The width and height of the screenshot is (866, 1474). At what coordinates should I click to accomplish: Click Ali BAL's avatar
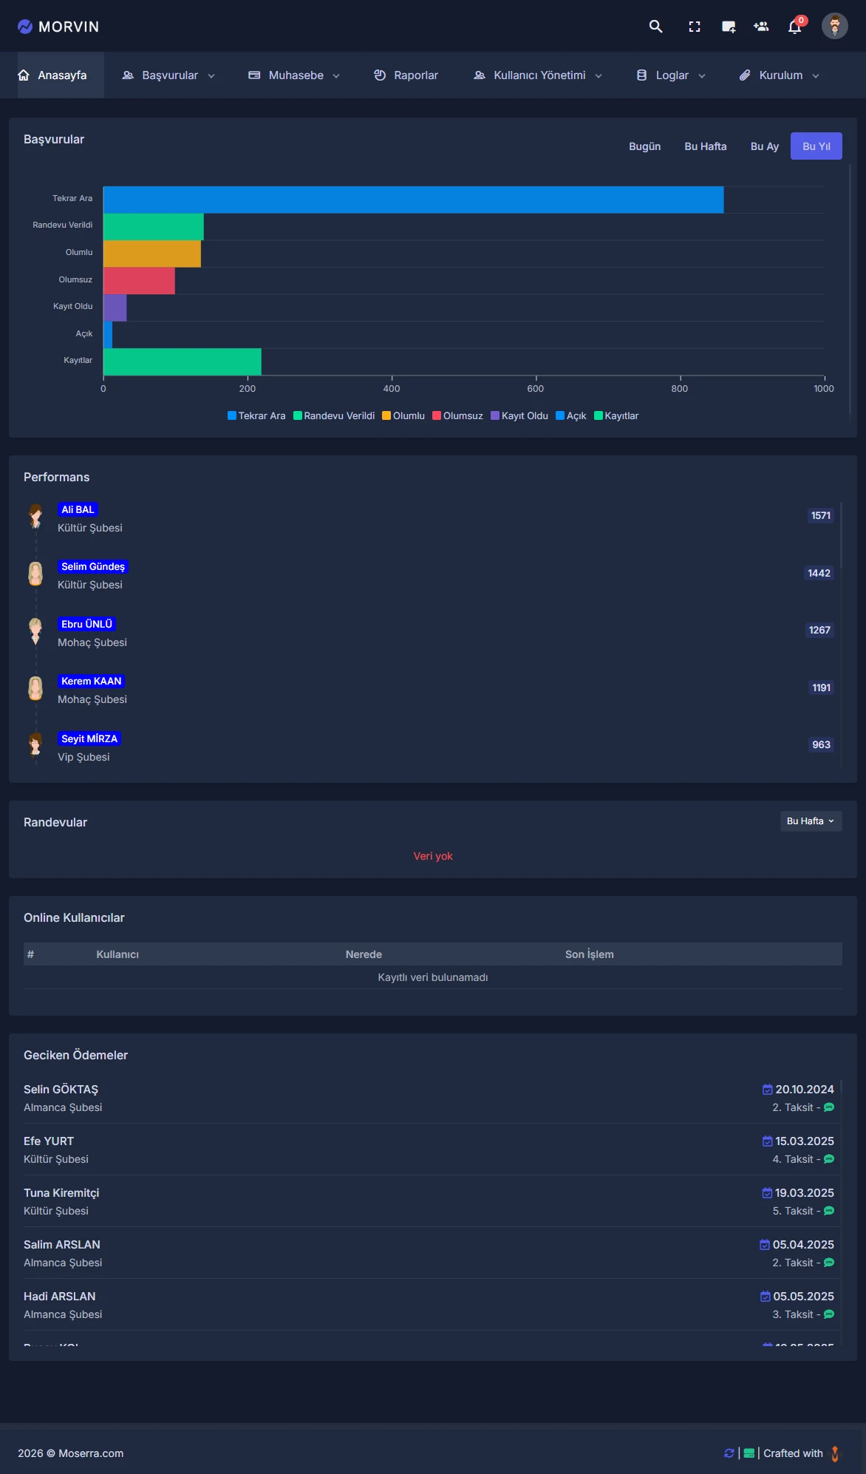[35, 516]
